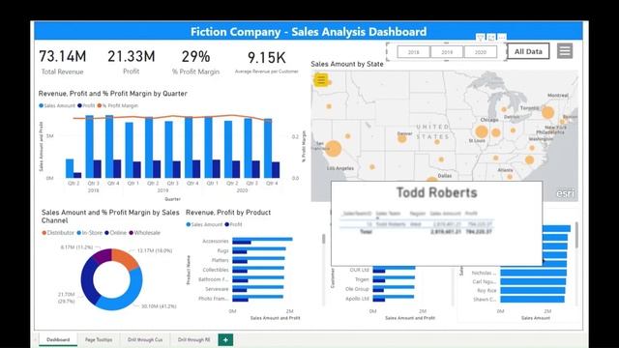Click the Online legend entry
Screen dimensions: 619x348
[116, 233]
